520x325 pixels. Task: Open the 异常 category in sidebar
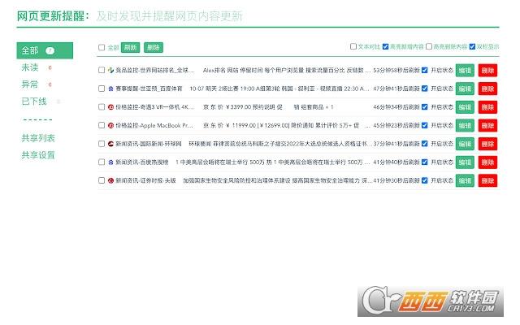[x=30, y=84]
